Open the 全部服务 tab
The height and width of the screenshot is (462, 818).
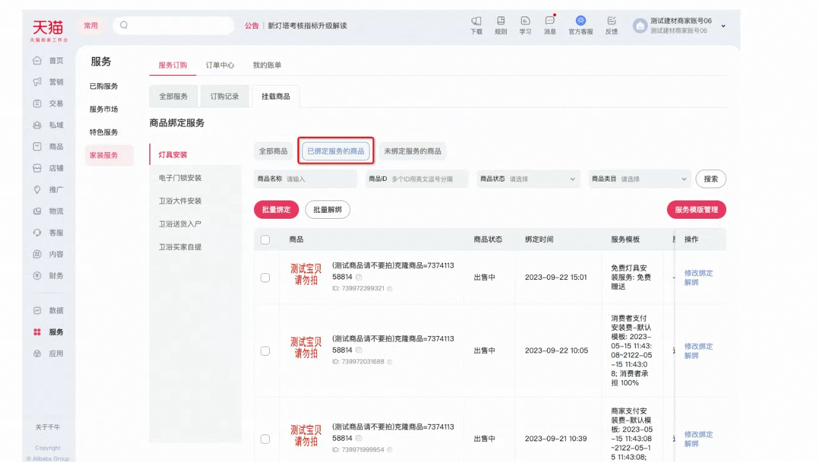tap(173, 97)
